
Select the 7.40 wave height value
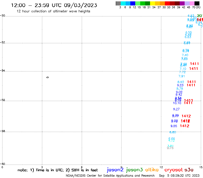pyautogui.click(x=185, y=55)
